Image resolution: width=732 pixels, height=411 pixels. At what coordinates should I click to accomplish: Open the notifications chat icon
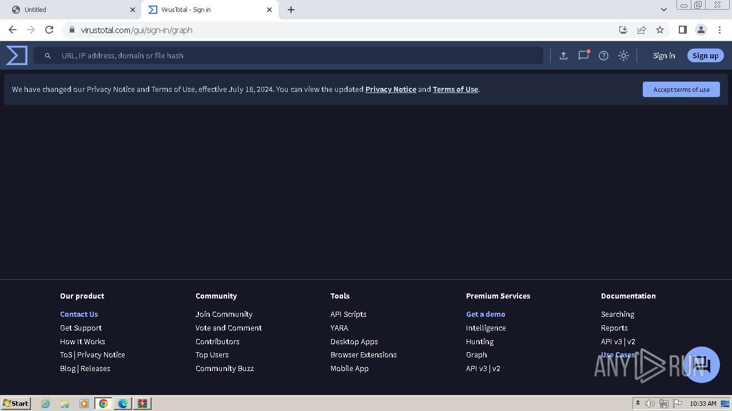point(583,55)
